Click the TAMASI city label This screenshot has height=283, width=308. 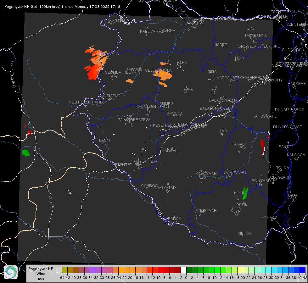pyautogui.click(x=239, y=144)
